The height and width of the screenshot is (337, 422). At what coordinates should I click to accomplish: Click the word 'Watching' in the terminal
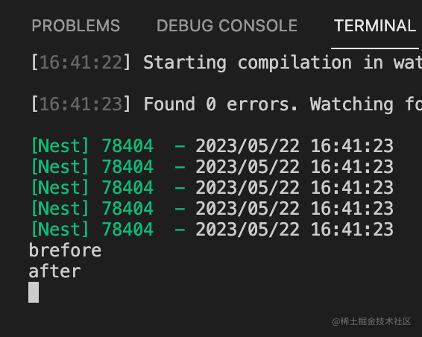point(351,104)
